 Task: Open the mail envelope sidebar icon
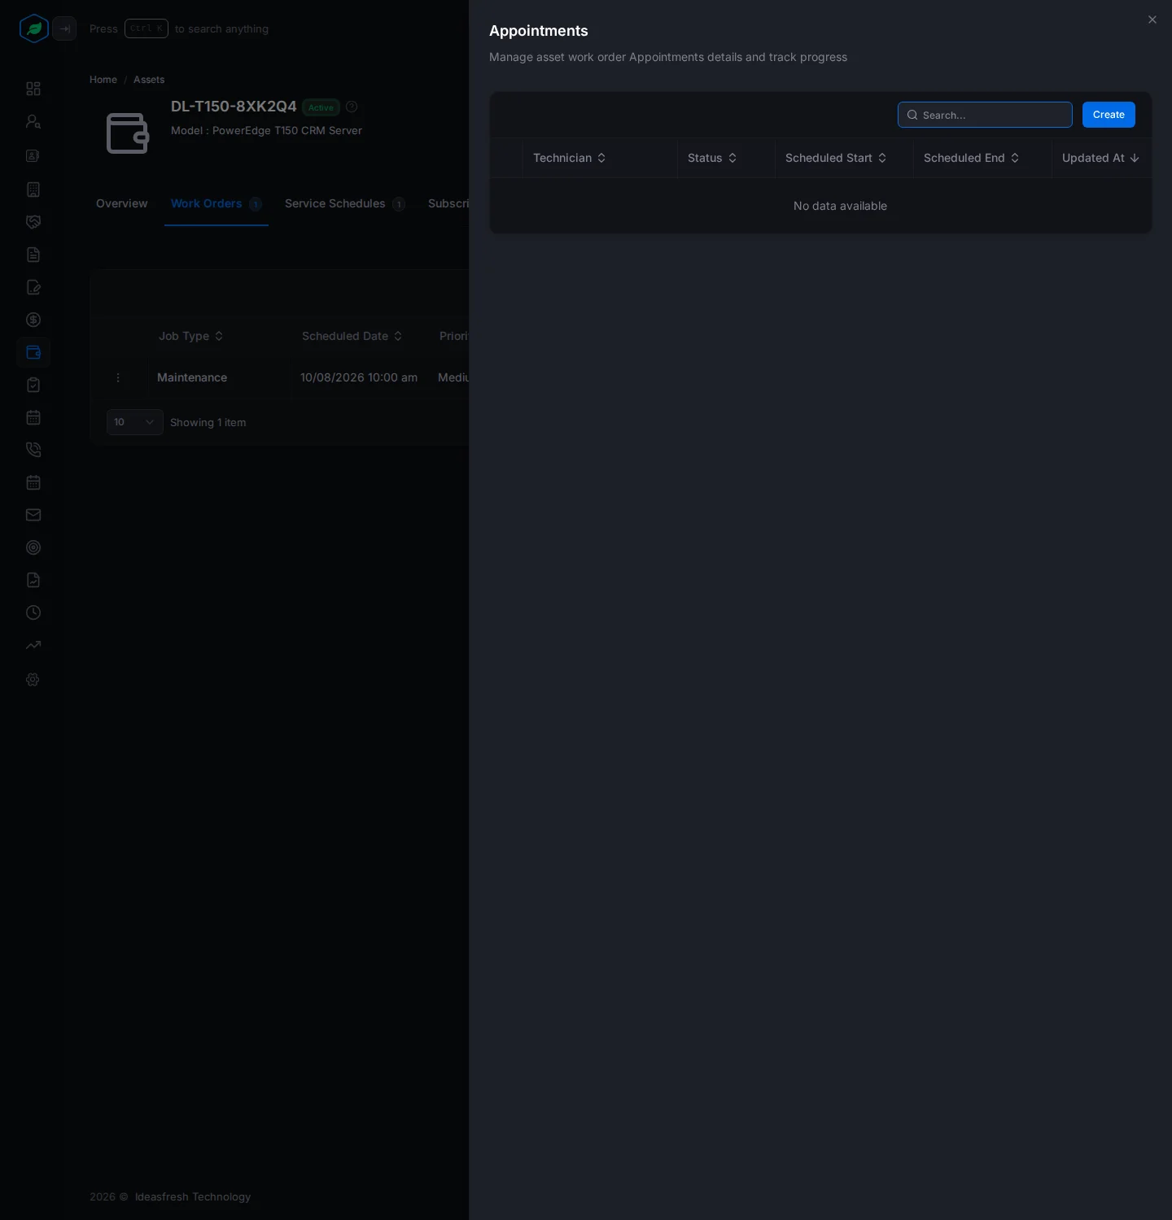click(x=33, y=515)
